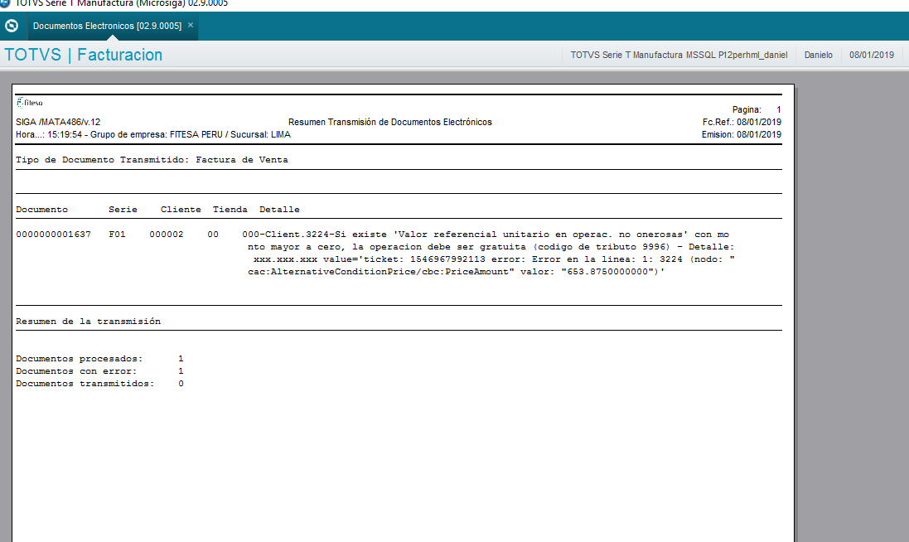Click the Serie column header
This screenshot has height=542, width=909.
coord(123,210)
